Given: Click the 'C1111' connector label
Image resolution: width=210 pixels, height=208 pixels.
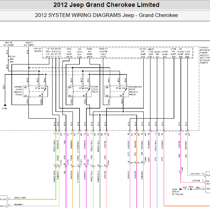Looking at the screenshot, I should click(61, 162).
